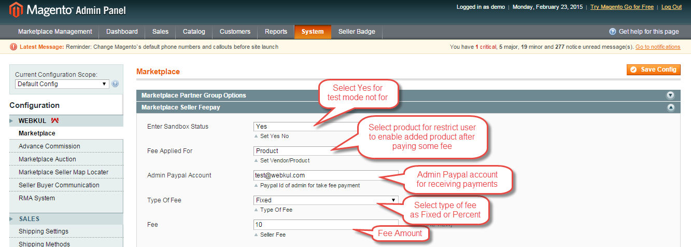Click the 'Seller Fee' hint text
Viewport: 691px width, 247px height.
(273, 235)
